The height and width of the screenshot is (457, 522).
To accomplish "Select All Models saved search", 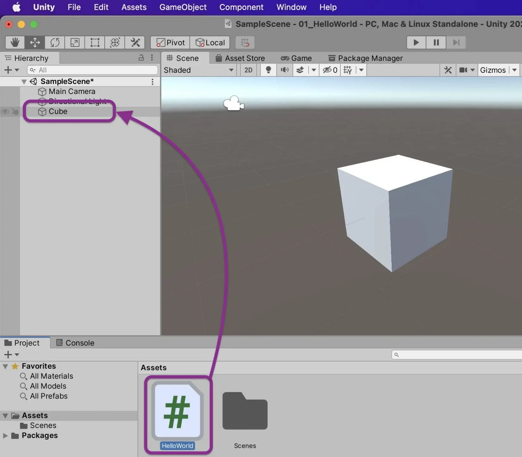I will [x=43, y=386].
